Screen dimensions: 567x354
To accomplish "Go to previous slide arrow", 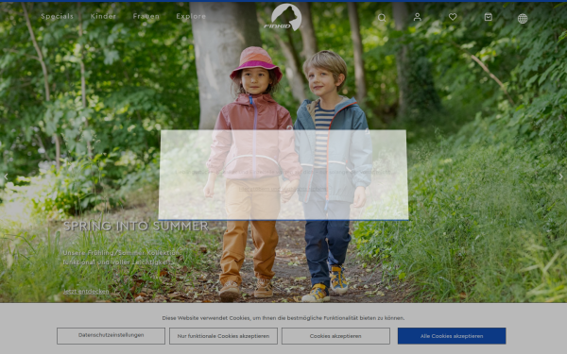I will (6, 177).
